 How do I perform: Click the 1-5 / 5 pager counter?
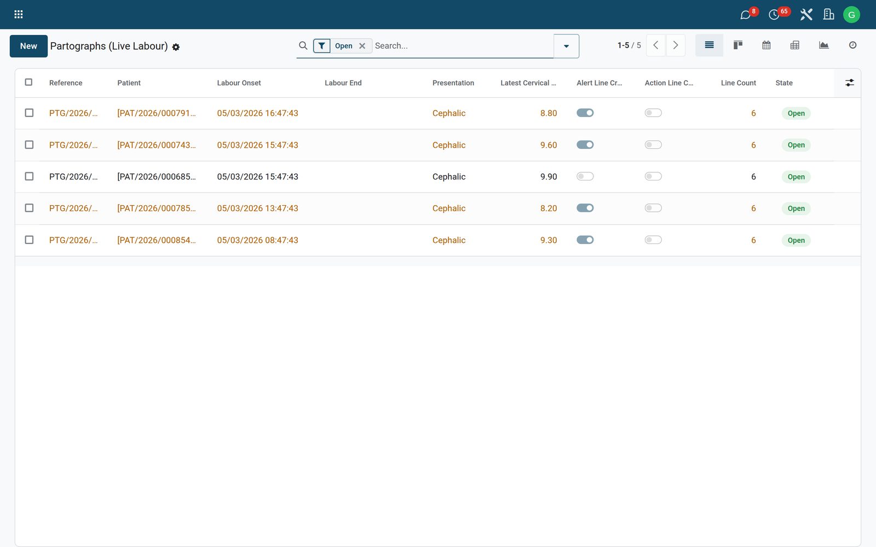coord(629,45)
